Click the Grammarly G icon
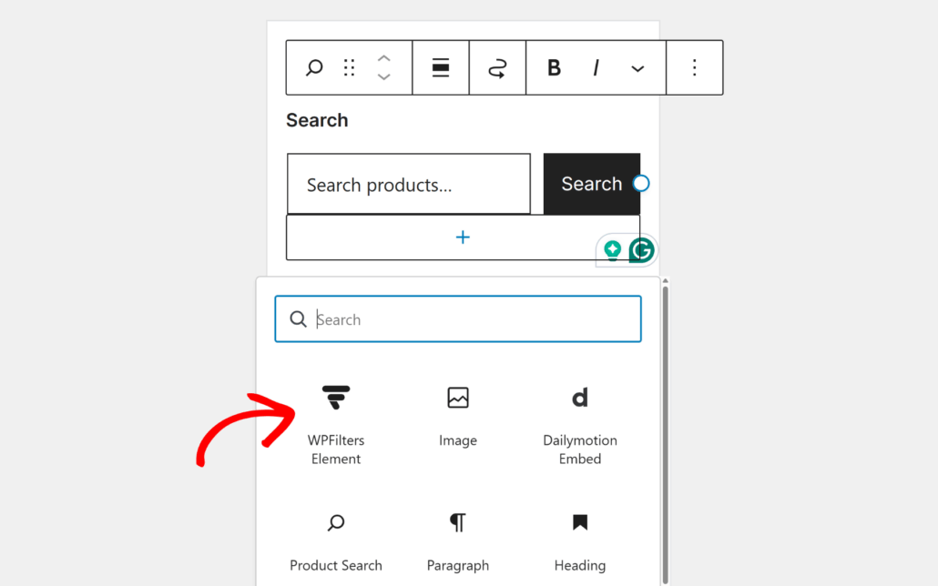The height and width of the screenshot is (586, 938). coord(642,249)
